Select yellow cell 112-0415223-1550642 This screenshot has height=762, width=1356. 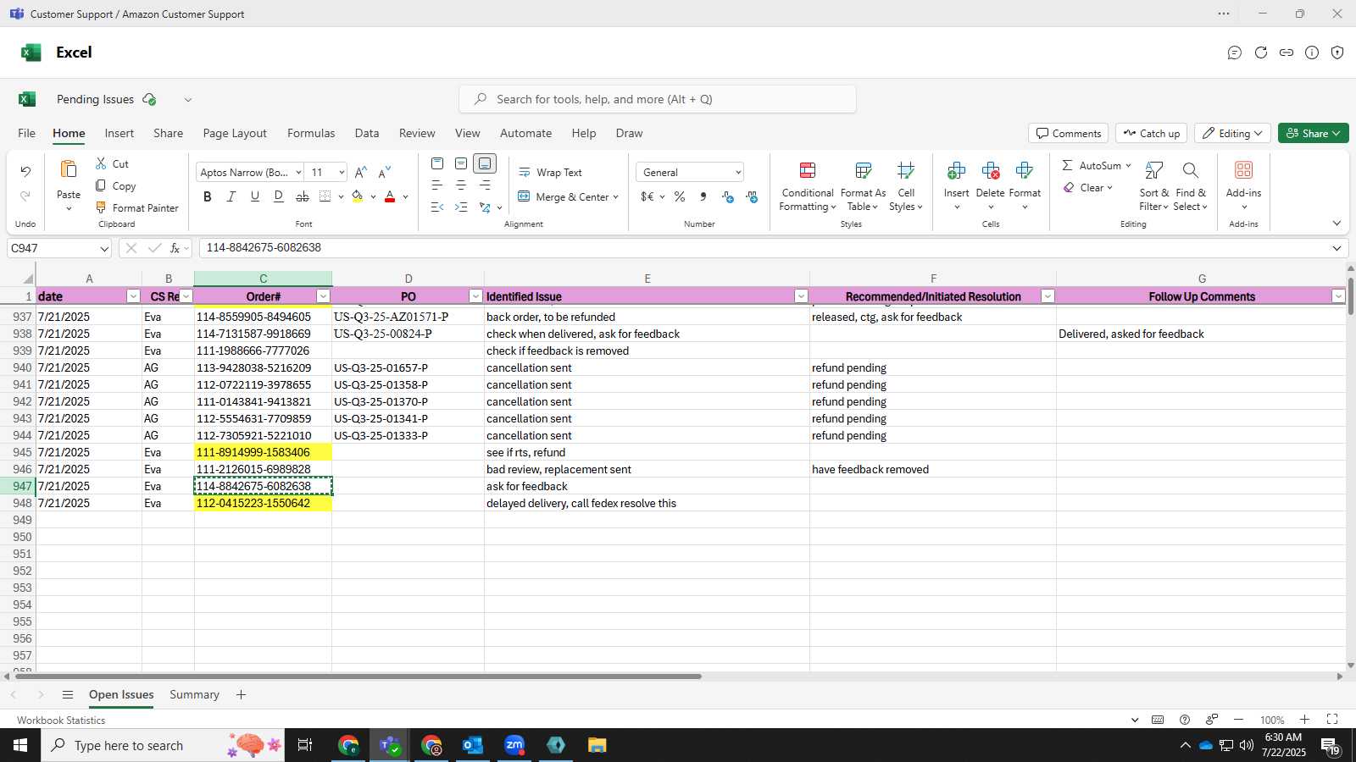tap(263, 503)
